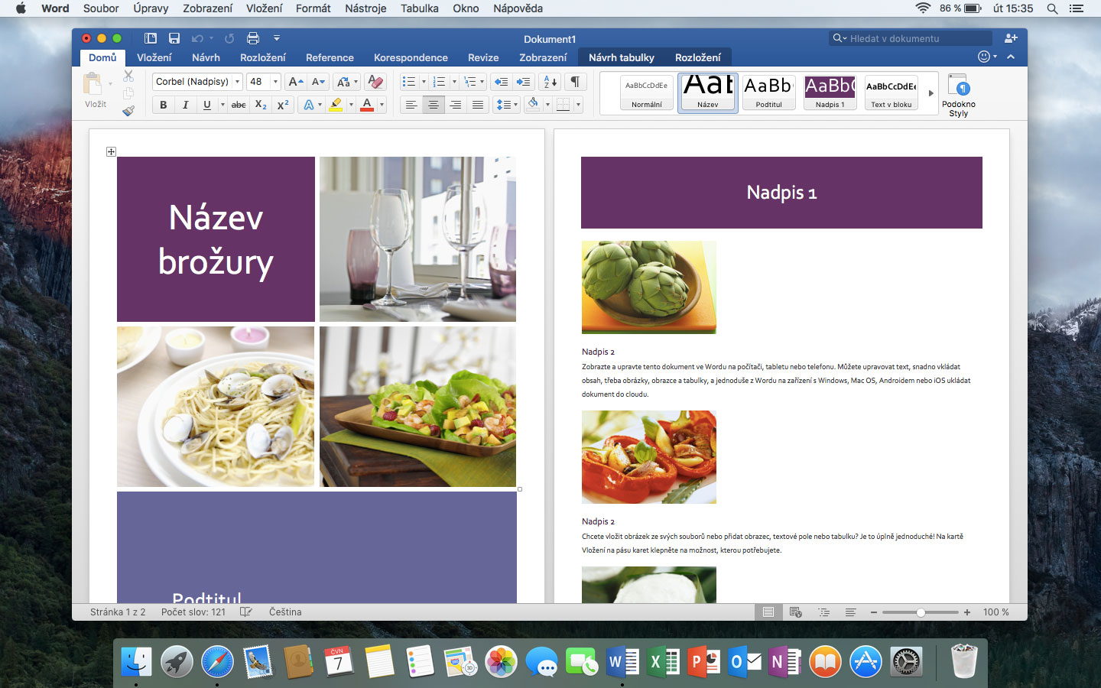
Task: Align text to the right
Action: click(x=456, y=105)
